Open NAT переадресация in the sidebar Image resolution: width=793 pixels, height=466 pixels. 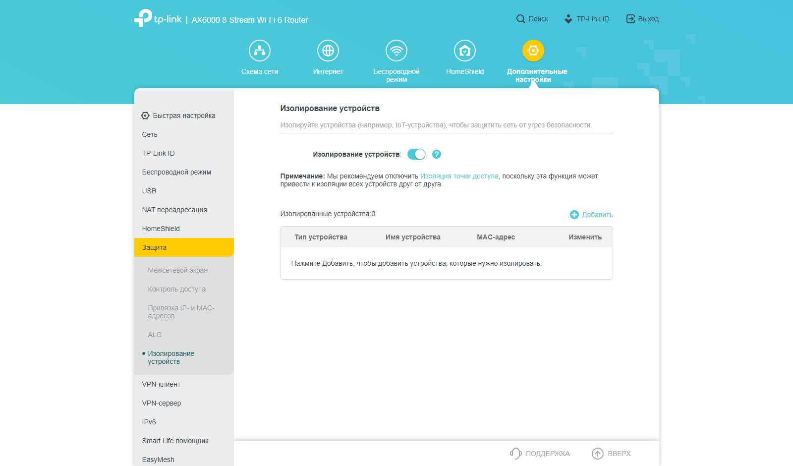184,210
